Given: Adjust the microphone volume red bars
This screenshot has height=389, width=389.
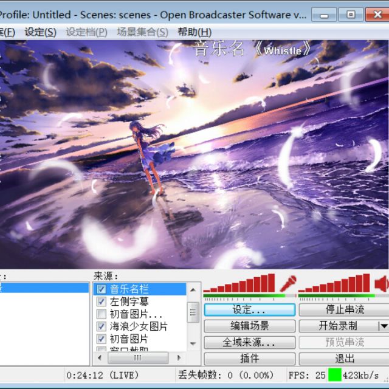Looking at the screenshot, I should point(239,283).
